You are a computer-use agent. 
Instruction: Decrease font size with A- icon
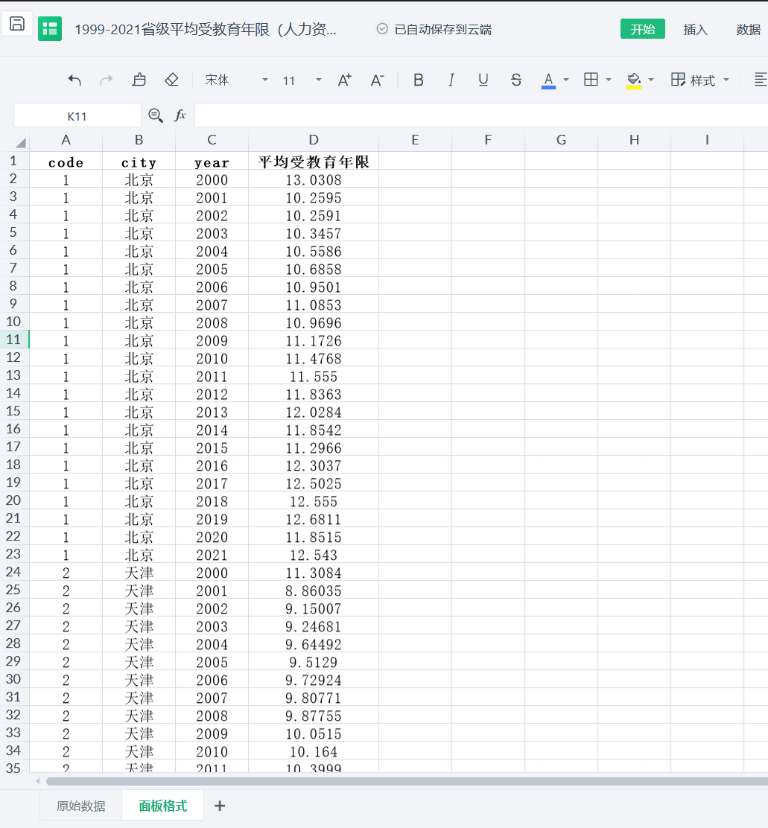pyautogui.click(x=377, y=80)
